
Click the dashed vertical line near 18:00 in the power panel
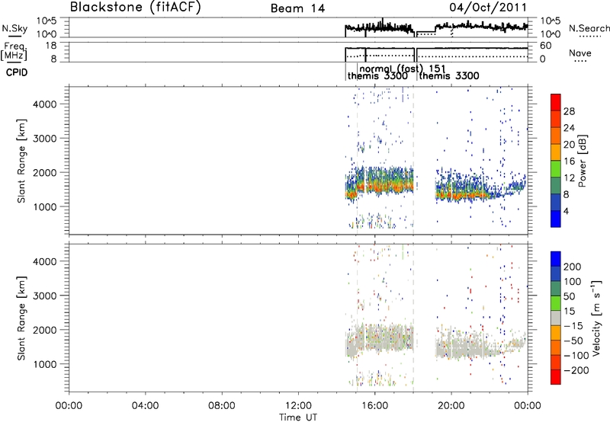pyautogui.click(x=413, y=160)
